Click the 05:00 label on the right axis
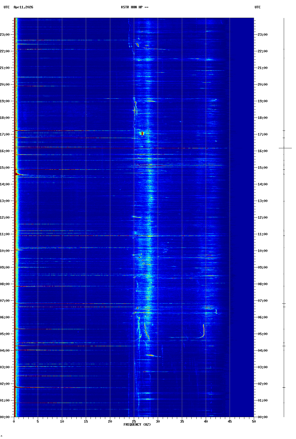This screenshot has width=296, height=439. (x=262, y=334)
